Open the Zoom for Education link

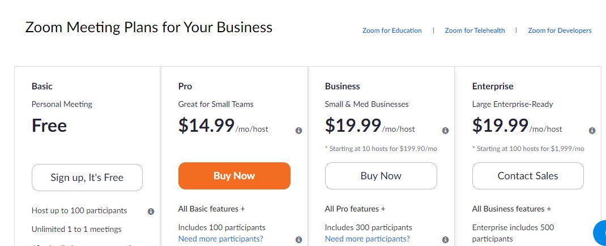pos(392,31)
